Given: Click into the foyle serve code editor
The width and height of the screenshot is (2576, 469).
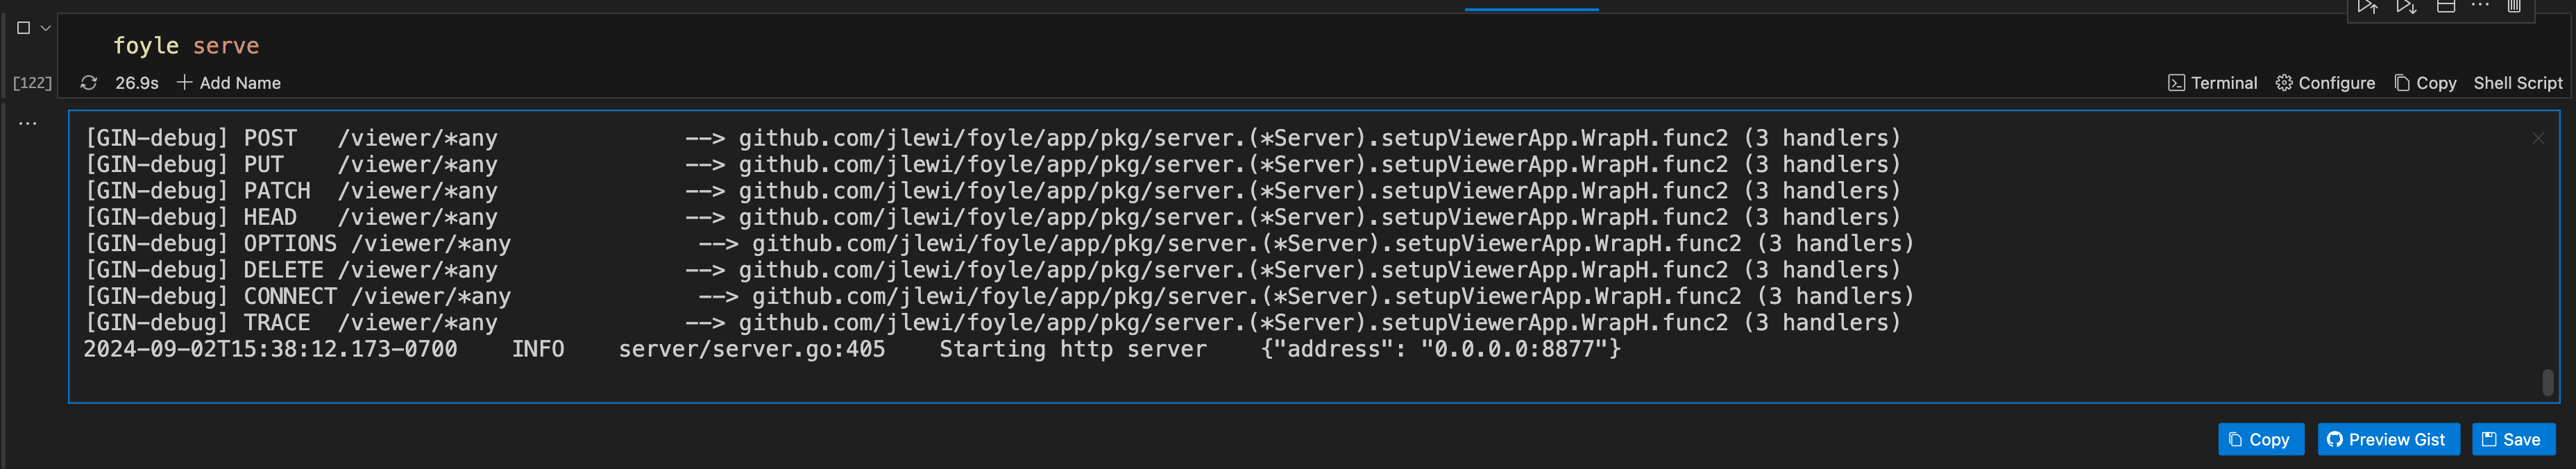Looking at the screenshot, I should pos(600,46).
